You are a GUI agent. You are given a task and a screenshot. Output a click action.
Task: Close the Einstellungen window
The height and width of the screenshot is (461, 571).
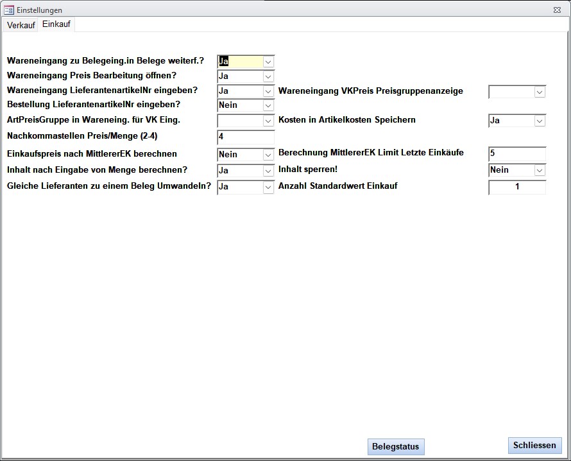point(556,10)
